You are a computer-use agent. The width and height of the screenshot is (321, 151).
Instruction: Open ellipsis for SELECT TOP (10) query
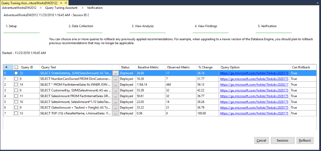[x=115, y=113]
